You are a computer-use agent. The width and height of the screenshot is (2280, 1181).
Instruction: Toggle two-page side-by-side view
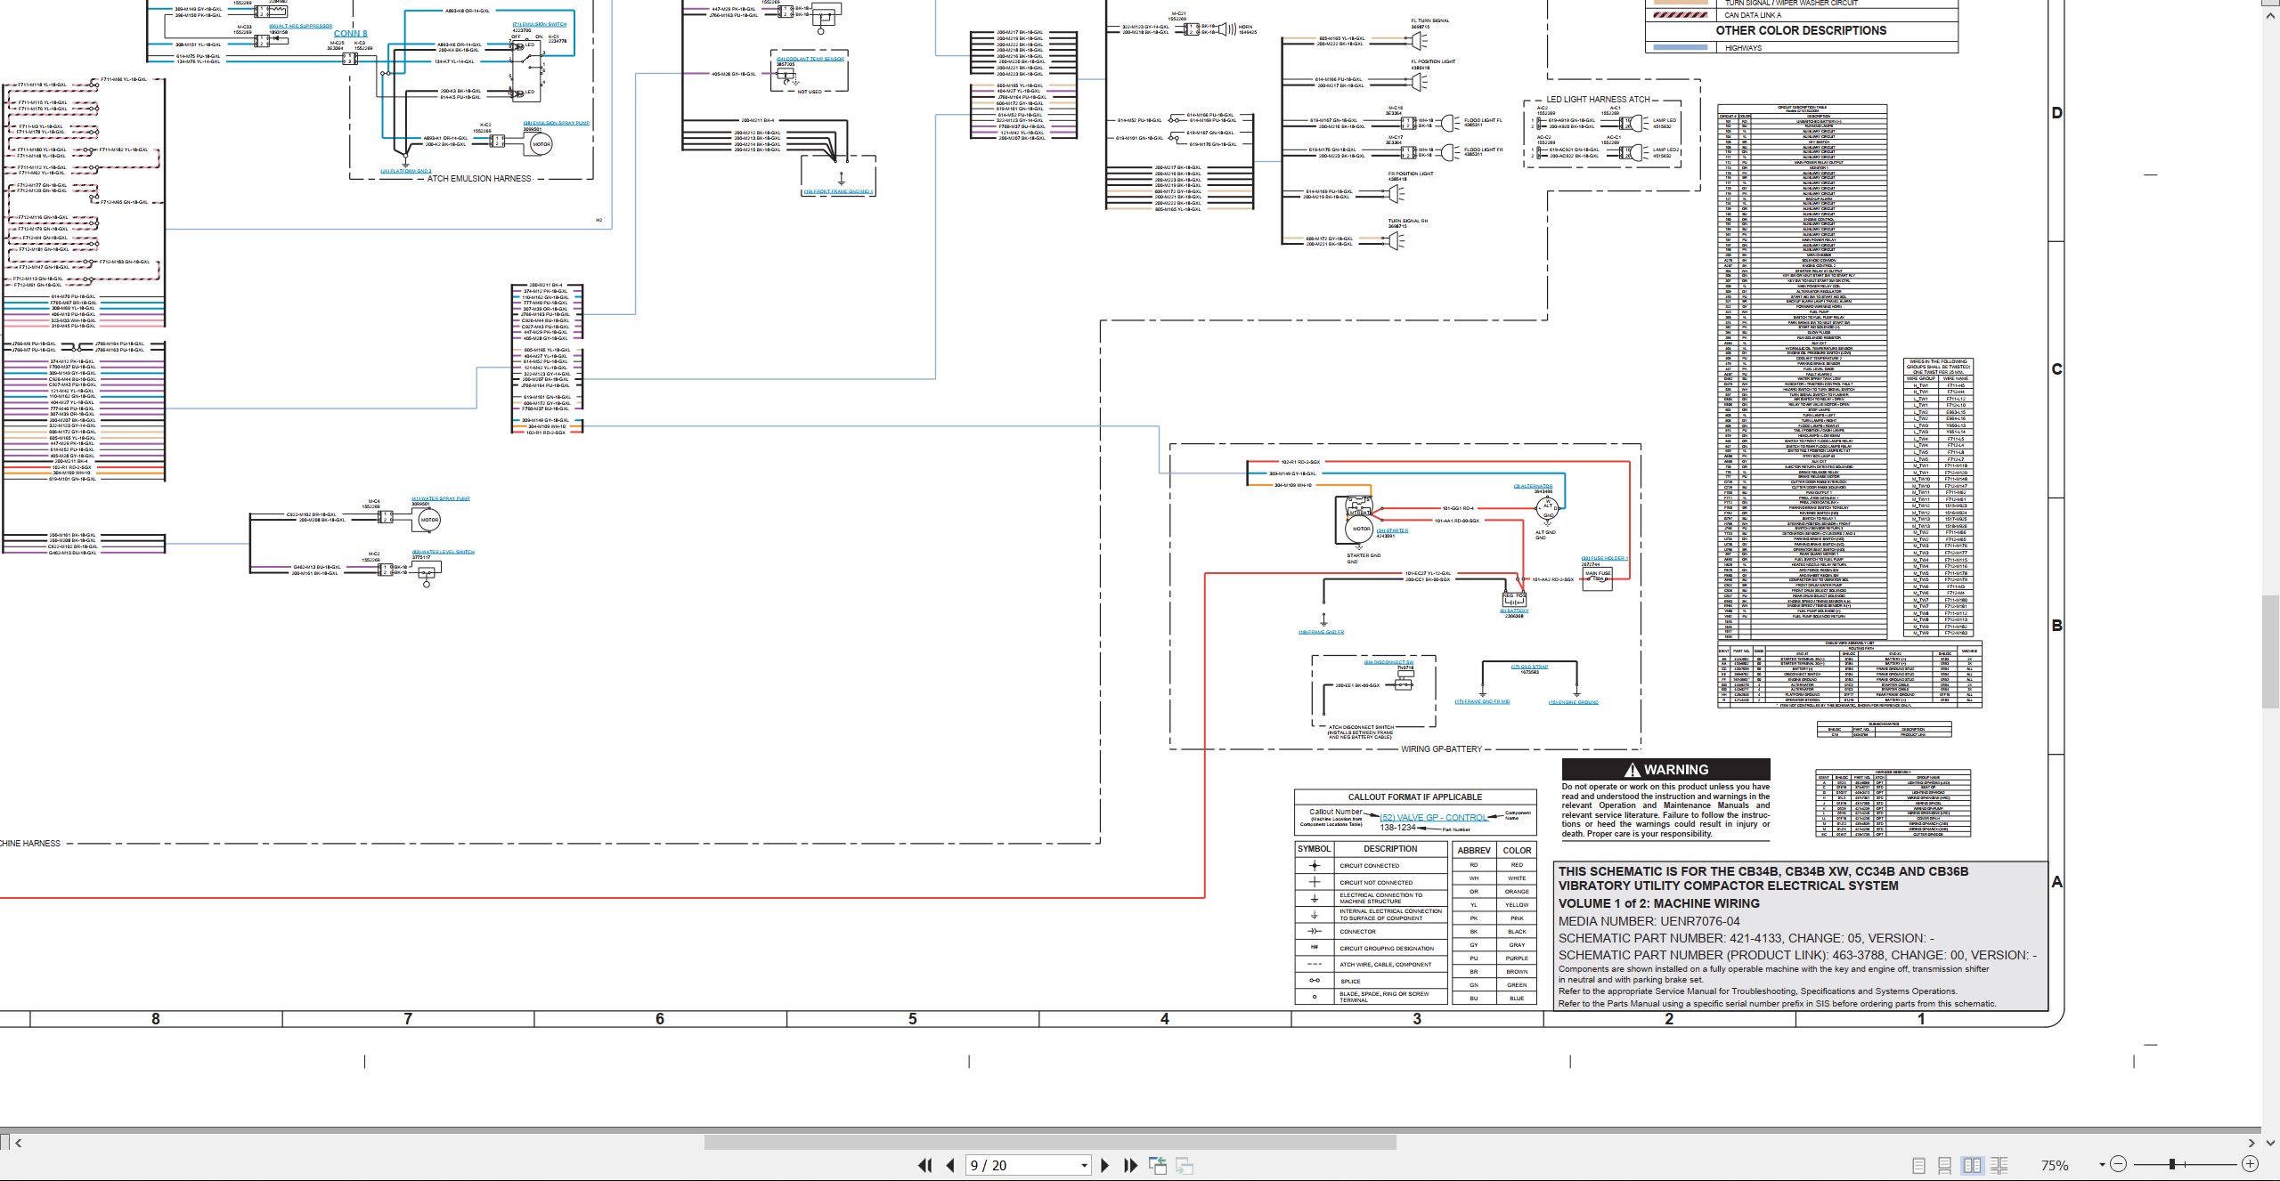click(x=1972, y=1165)
